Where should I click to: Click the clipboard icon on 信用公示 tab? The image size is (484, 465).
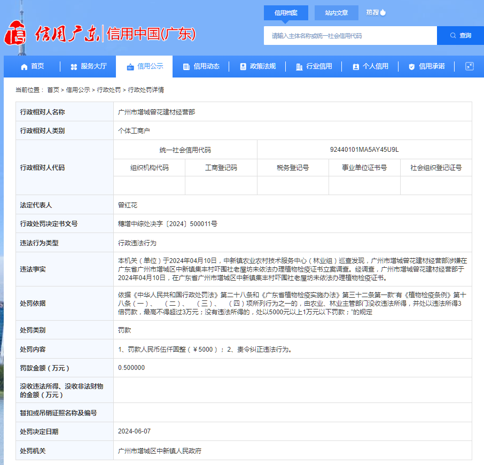coord(129,66)
